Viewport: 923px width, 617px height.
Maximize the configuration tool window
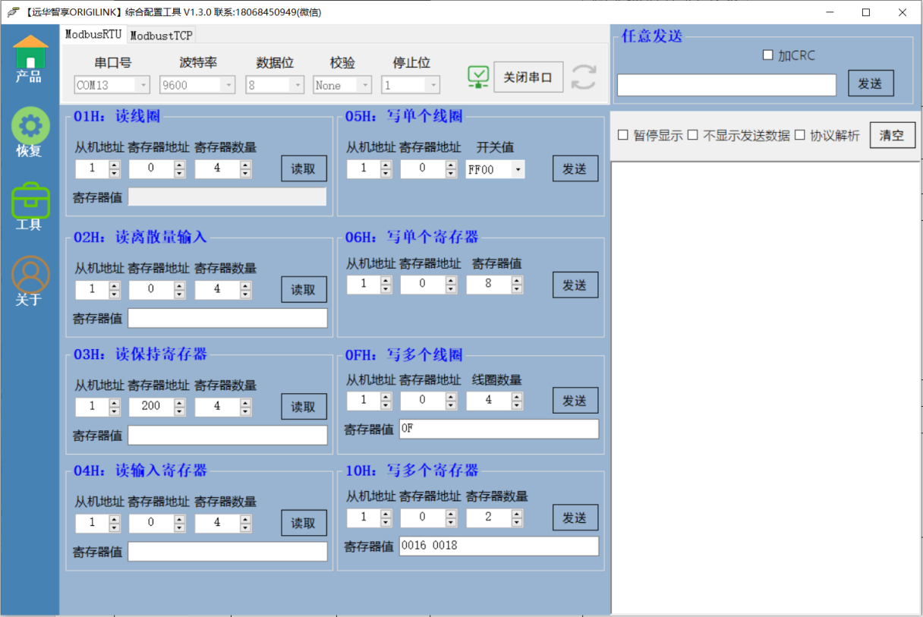click(x=865, y=12)
